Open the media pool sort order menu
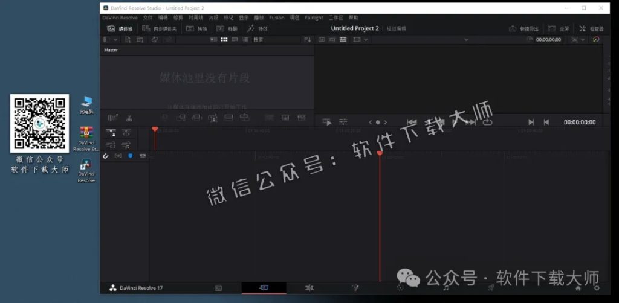Screen dimensions: 619x303 click(308, 39)
